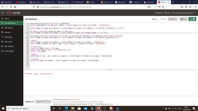The height and width of the screenshot is (111, 198).
Task: Switch to the Dashboard tab
Action: [78, 2]
